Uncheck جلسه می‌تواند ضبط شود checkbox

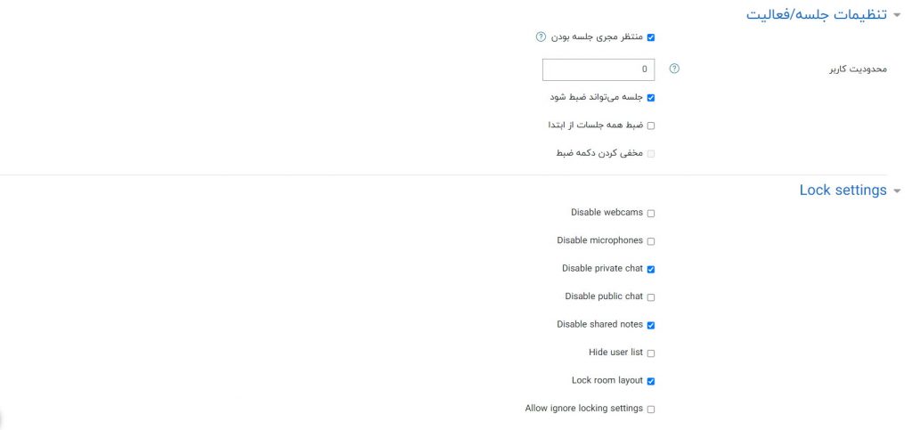tap(651, 98)
